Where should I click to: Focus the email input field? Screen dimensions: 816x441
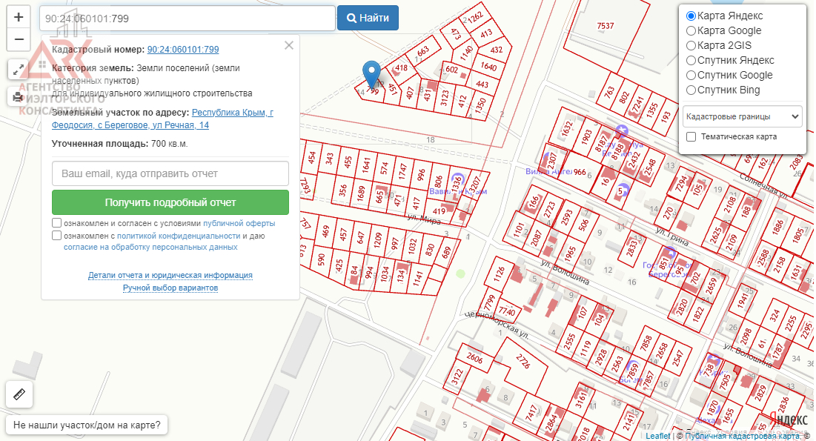(x=170, y=173)
